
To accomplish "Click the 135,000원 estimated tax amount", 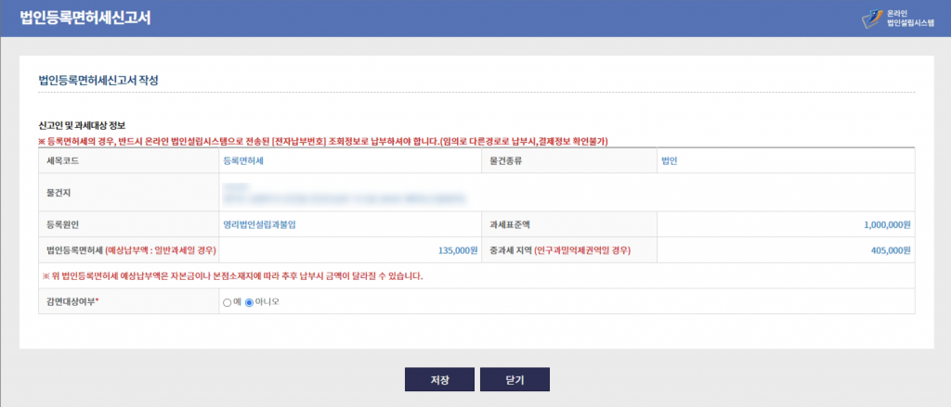I will coord(458,250).
